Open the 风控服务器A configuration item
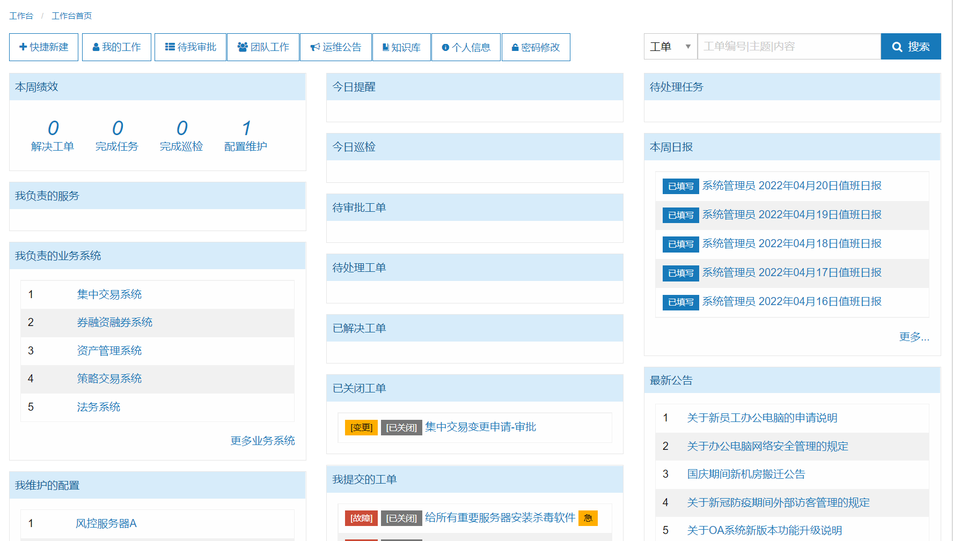 tap(106, 523)
